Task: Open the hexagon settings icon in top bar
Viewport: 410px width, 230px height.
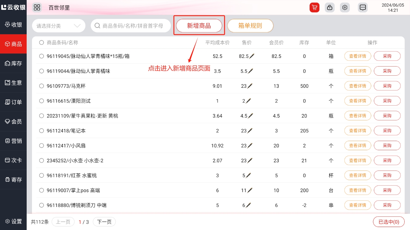Action: (x=345, y=7)
